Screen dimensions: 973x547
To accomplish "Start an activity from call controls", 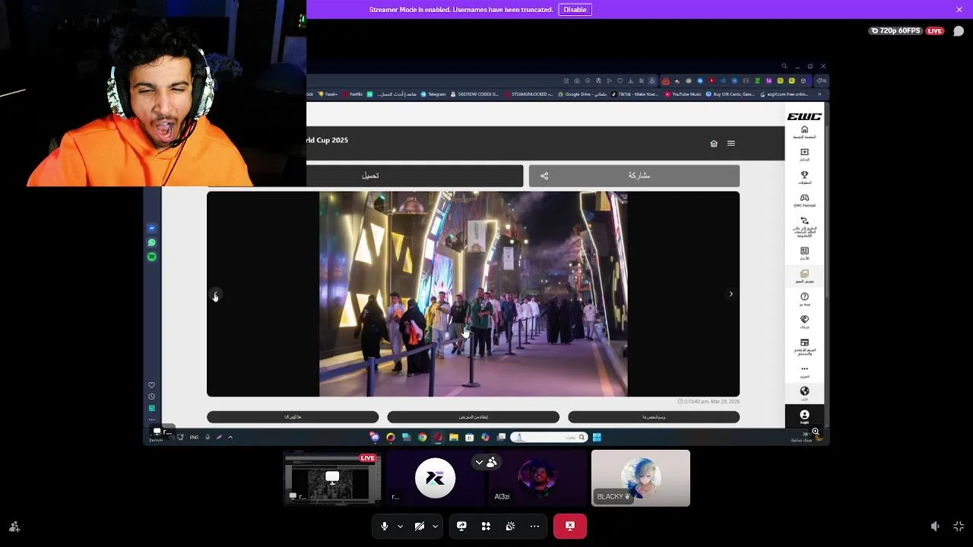I will click(x=486, y=526).
